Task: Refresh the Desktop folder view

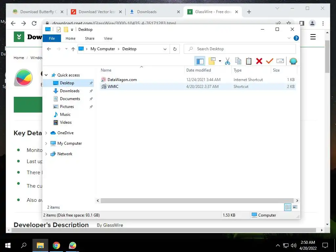Action: click(x=175, y=49)
